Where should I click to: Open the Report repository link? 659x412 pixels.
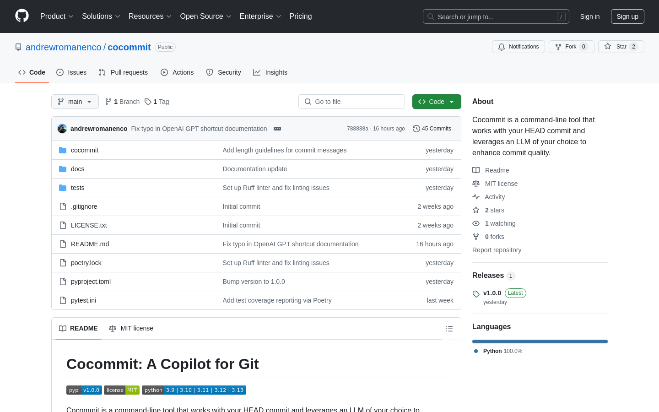(497, 250)
